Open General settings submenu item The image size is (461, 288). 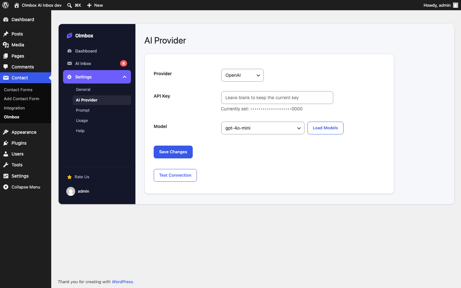click(83, 90)
